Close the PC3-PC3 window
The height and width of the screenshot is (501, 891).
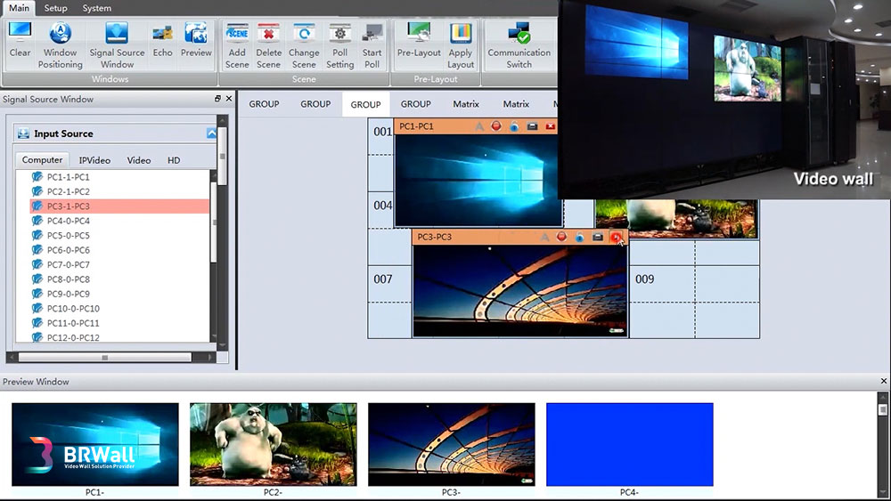[616, 237]
